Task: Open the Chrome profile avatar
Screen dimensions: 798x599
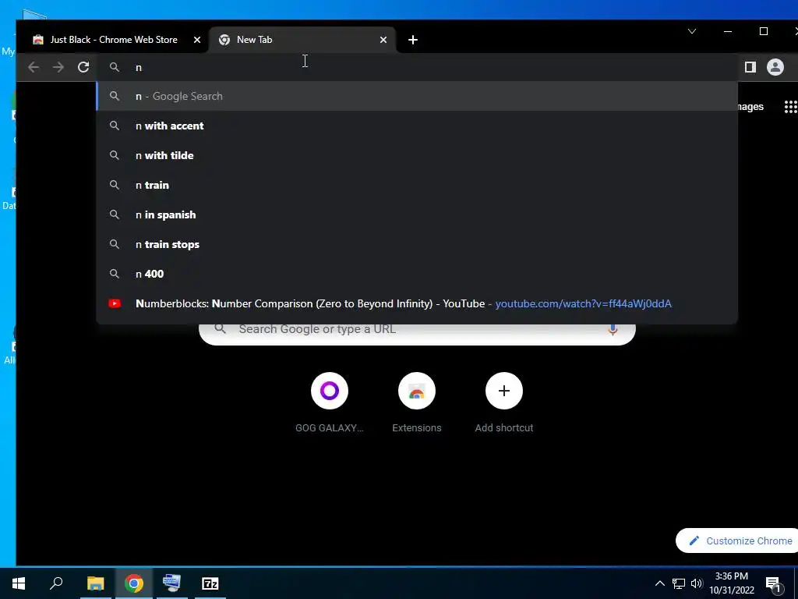Action: point(775,67)
